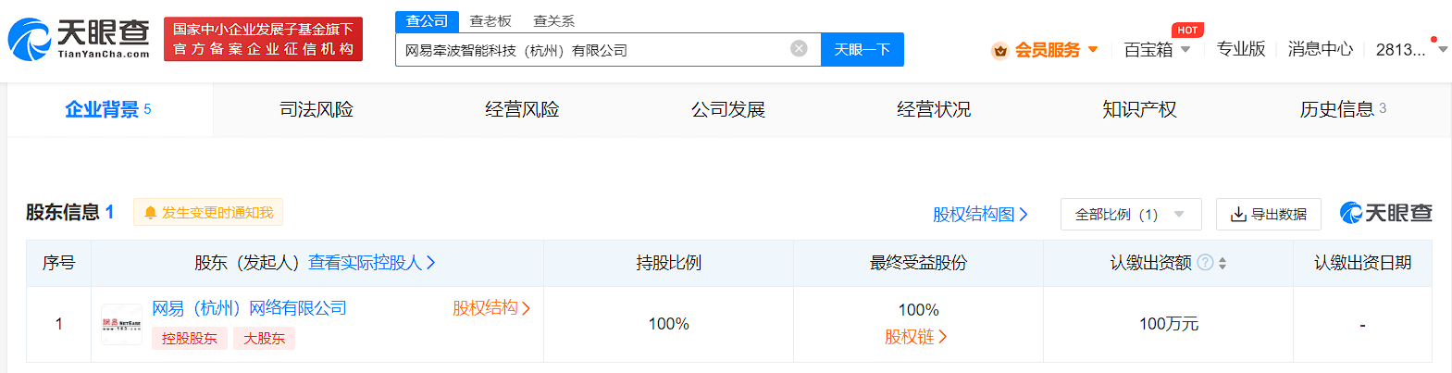Open 网易（杭州）网络有限公司 shareholder link
The image size is (1452, 373).
[249, 308]
